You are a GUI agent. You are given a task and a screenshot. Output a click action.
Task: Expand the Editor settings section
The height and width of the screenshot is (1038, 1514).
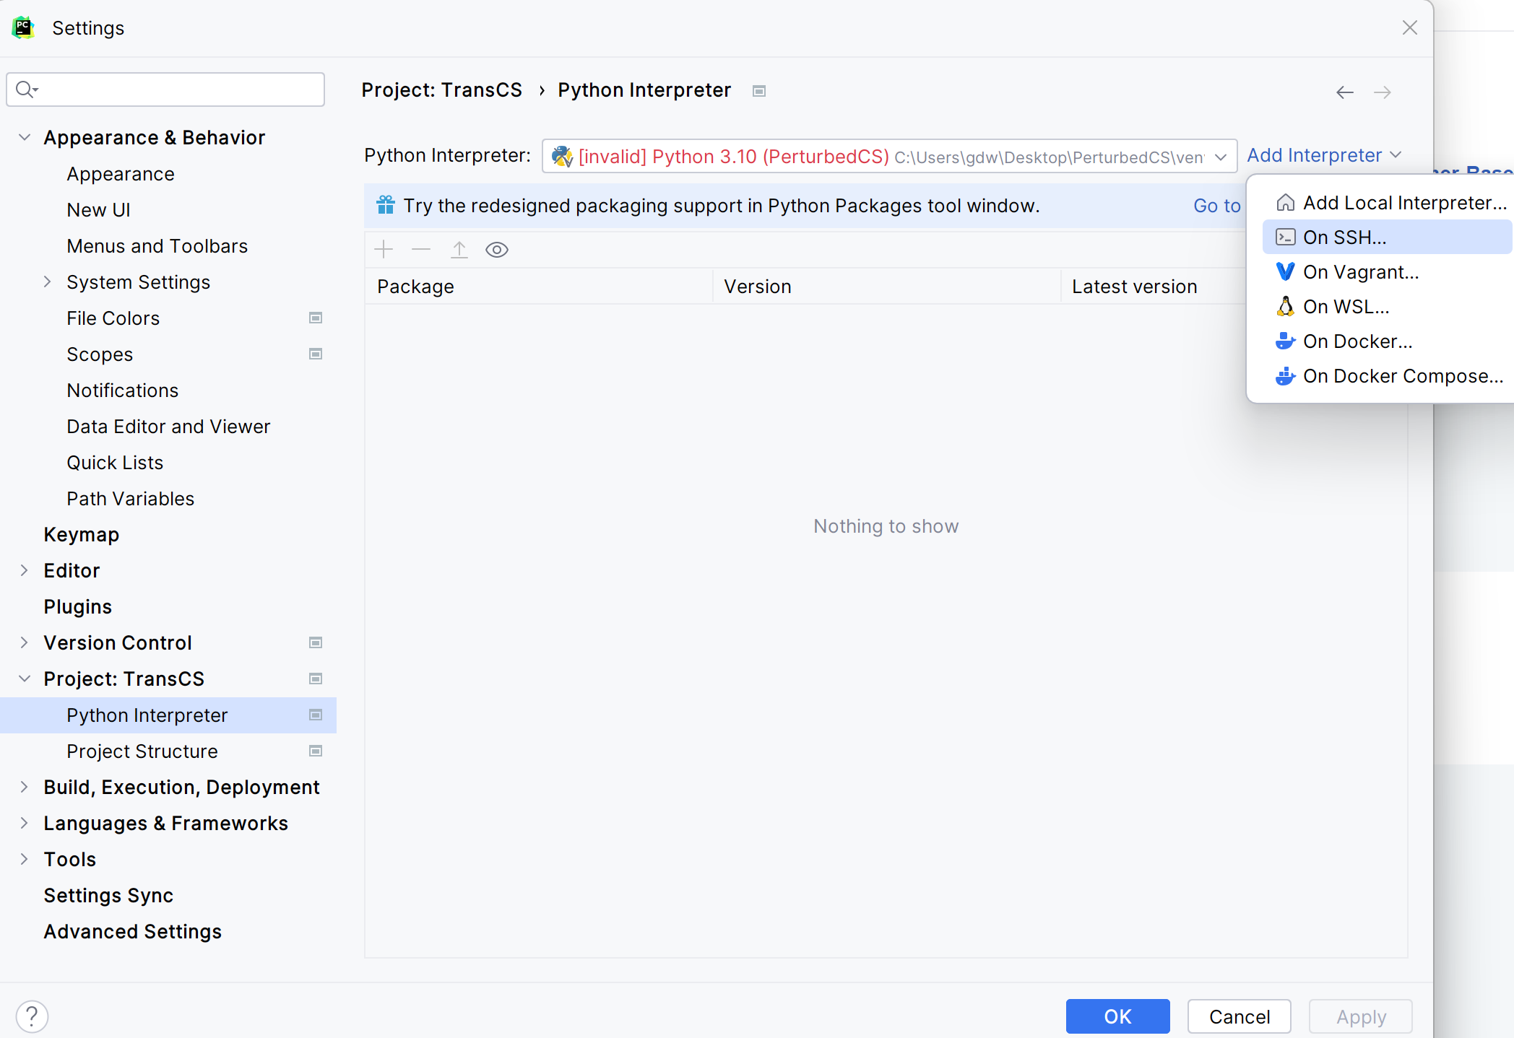tap(25, 570)
